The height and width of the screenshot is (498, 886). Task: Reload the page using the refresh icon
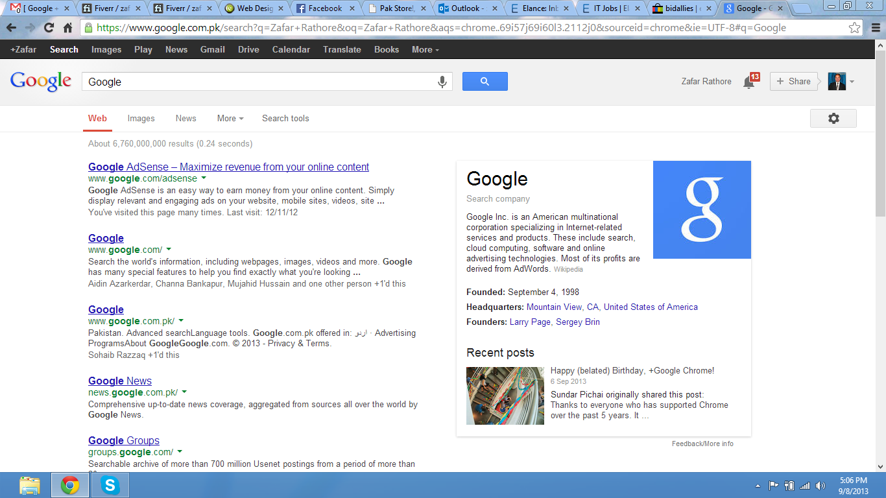(49, 28)
